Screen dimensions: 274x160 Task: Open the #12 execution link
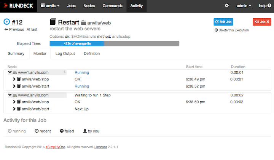pyautogui.click(x=17, y=22)
